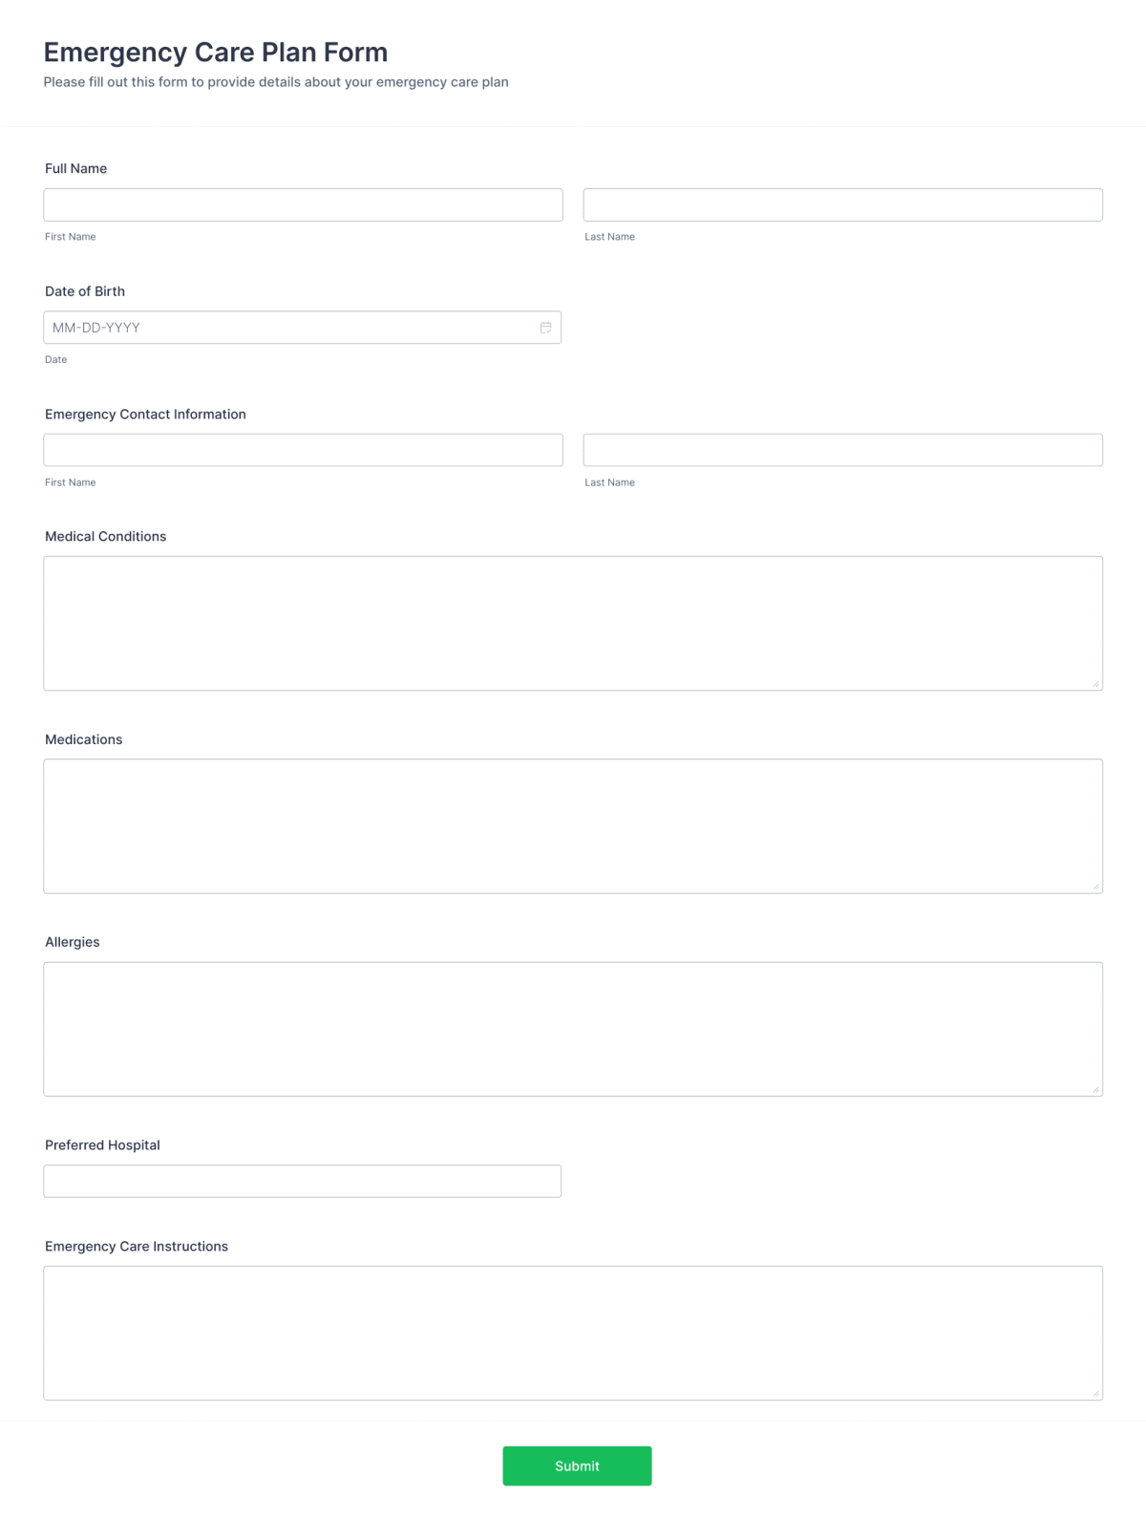Screen dimensions: 1146x1519
Task: Click the Allergies textarea resize handle
Action: click(x=1095, y=1087)
